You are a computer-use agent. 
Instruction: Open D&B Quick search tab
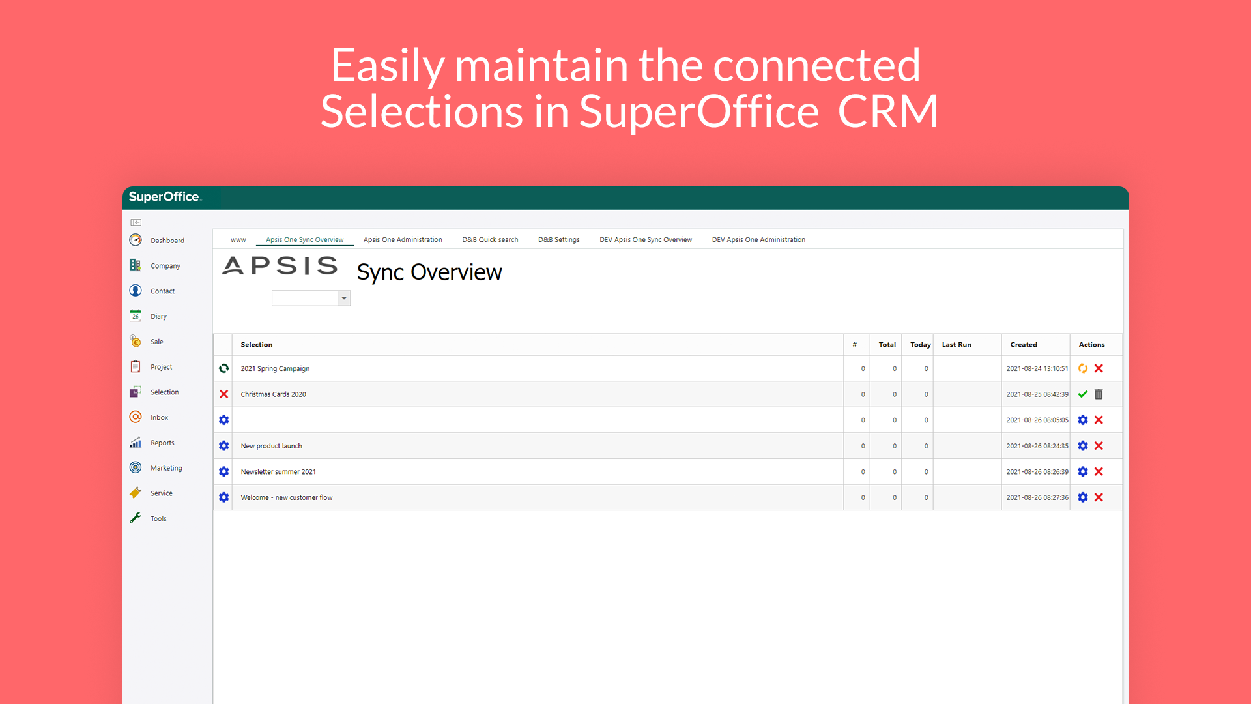pos(490,239)
